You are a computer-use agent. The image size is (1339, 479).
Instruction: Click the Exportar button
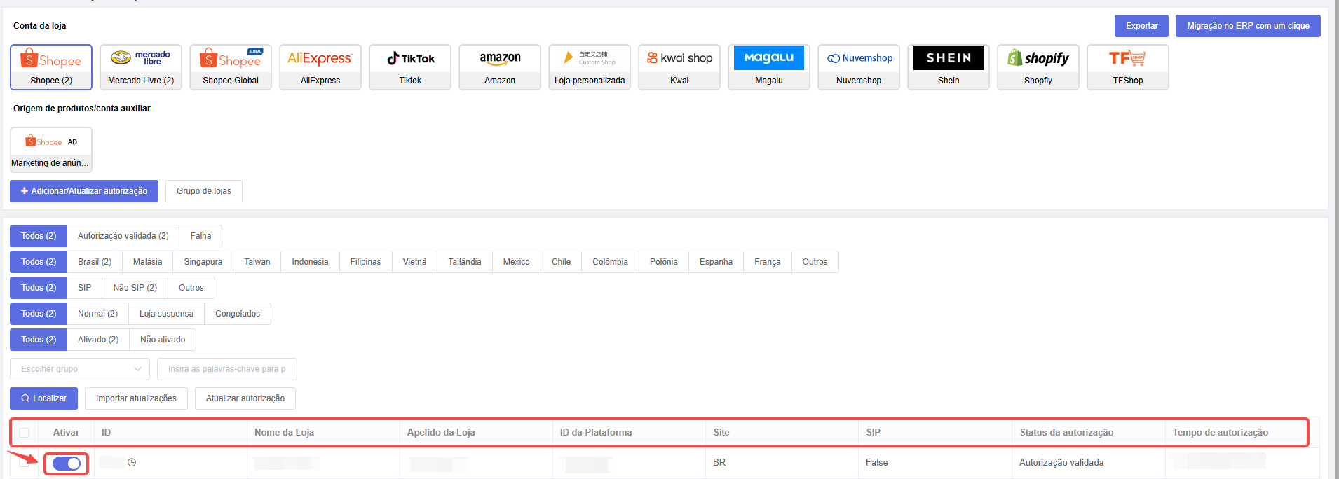pos(1141,26)
